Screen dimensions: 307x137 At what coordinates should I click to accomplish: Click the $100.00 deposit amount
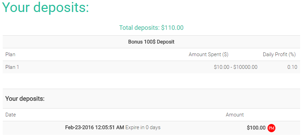256,128
